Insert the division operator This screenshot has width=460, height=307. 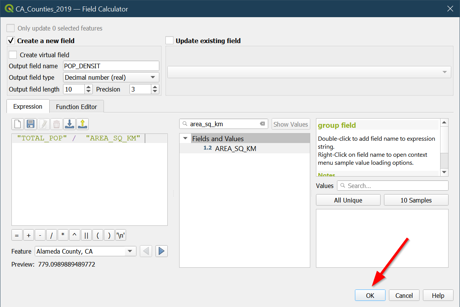pos(52,235)
